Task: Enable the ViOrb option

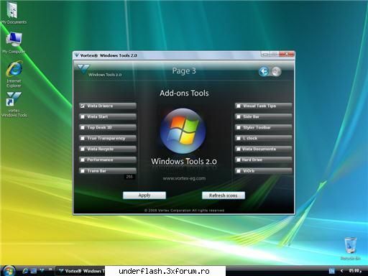Action: click(x=239, y=171)
